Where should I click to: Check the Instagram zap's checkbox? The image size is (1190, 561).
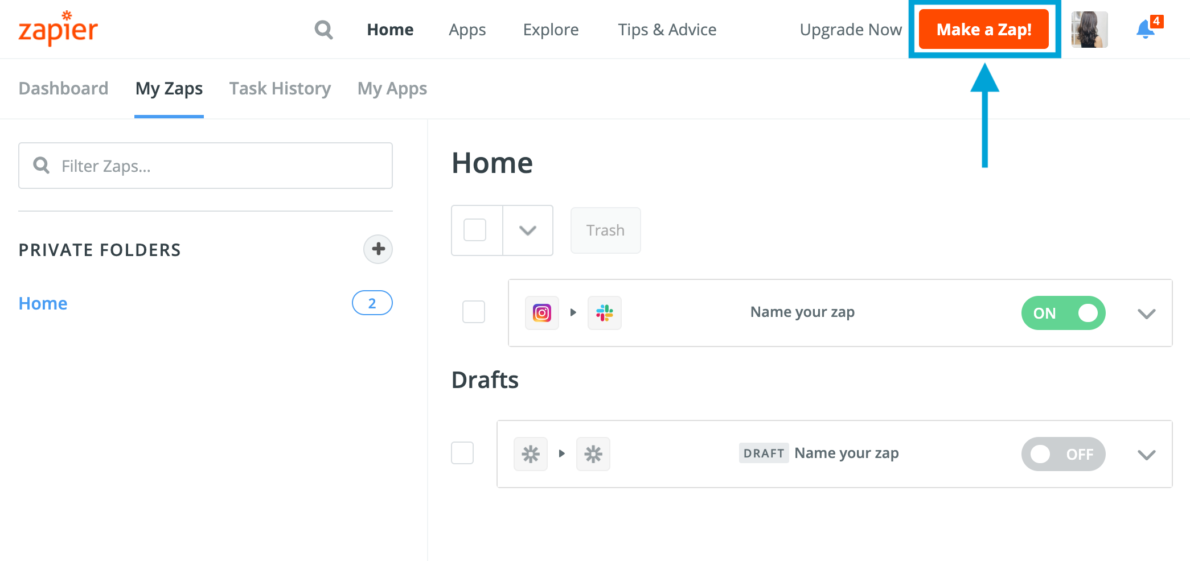pos(474,312)
